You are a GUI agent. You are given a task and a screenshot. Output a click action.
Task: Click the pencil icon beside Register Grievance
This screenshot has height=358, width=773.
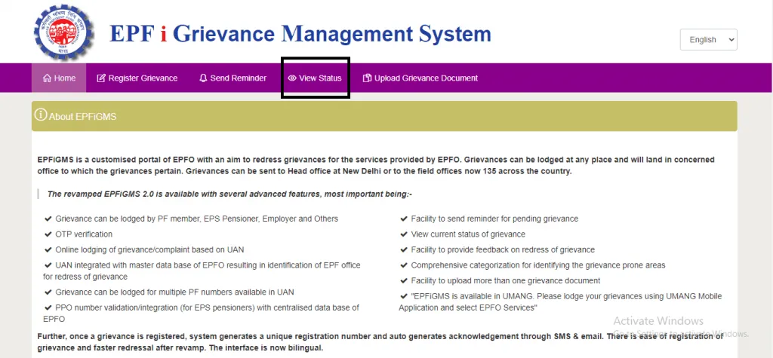(x=101, y=78)
